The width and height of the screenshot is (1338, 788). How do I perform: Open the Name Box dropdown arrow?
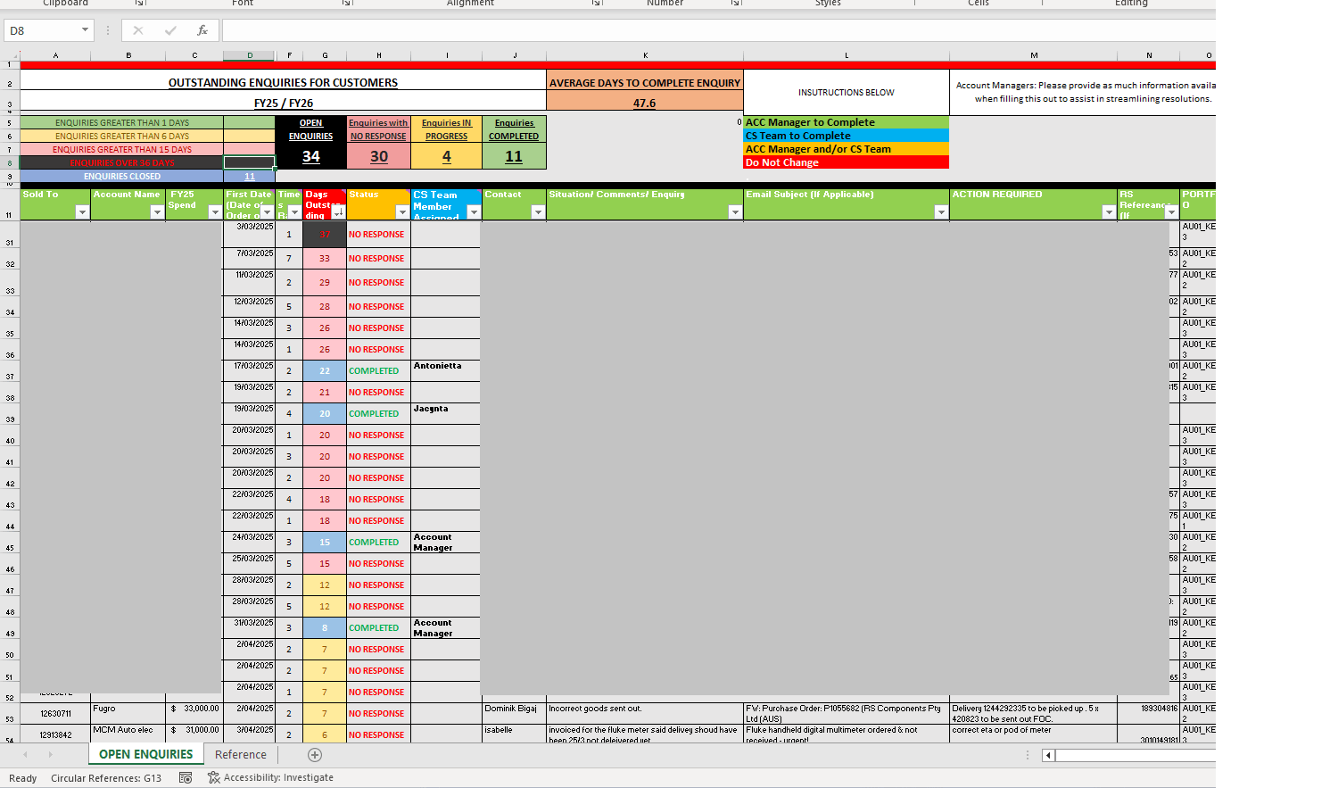(86, 30)
